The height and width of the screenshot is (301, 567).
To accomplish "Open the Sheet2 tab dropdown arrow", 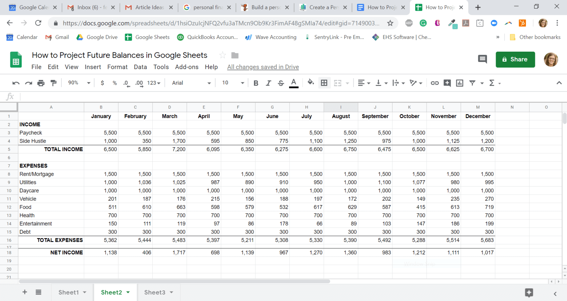I will click(128, 292).
